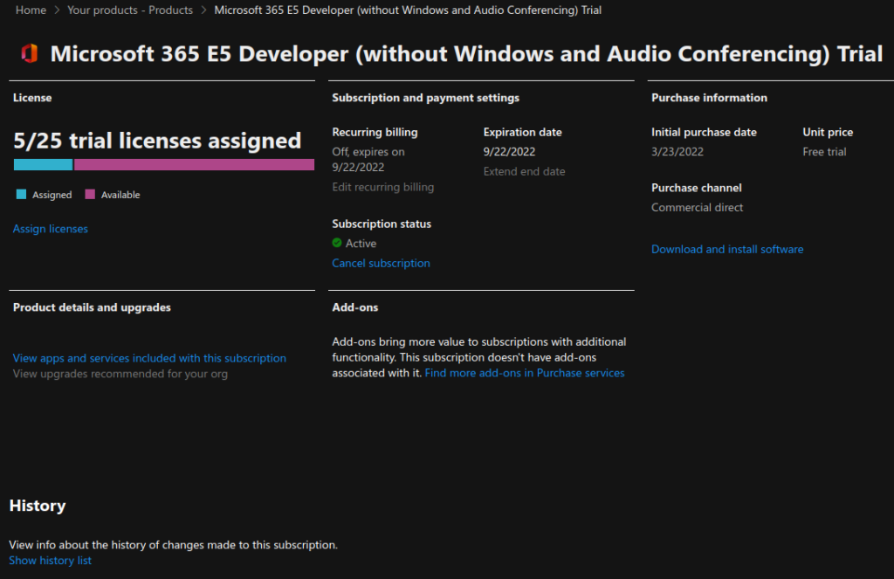Click the Subscription status label
The width and height of the screenshot is (894, 579).
point(382,224)
